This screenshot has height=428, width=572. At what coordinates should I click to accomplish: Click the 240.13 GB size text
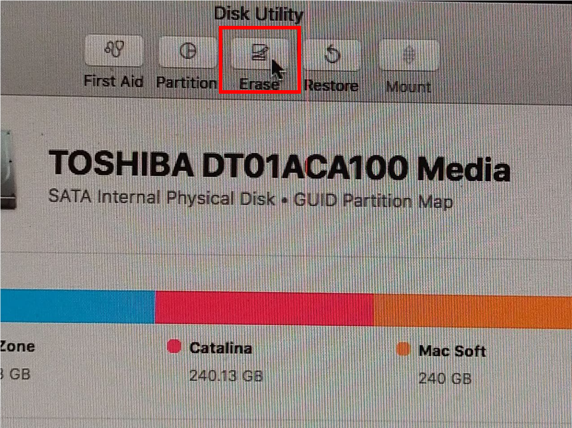coord(226,375)
